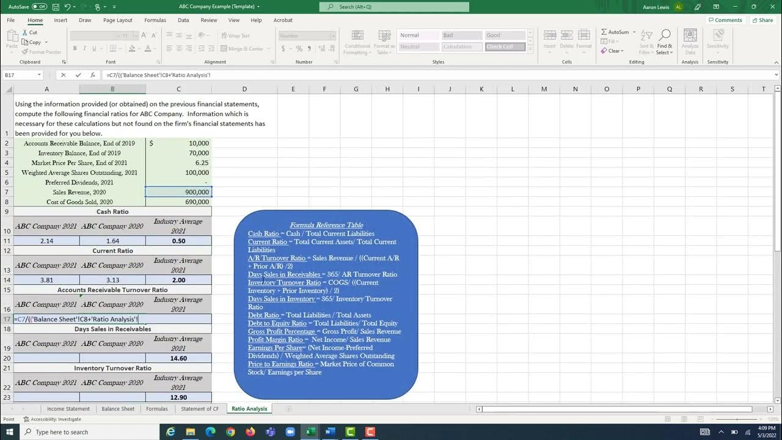Image resolution: width=782 pixels, height=440 pixels.
Task: Click the Windows taskbar search box
Action: click(x=89, y=431)
